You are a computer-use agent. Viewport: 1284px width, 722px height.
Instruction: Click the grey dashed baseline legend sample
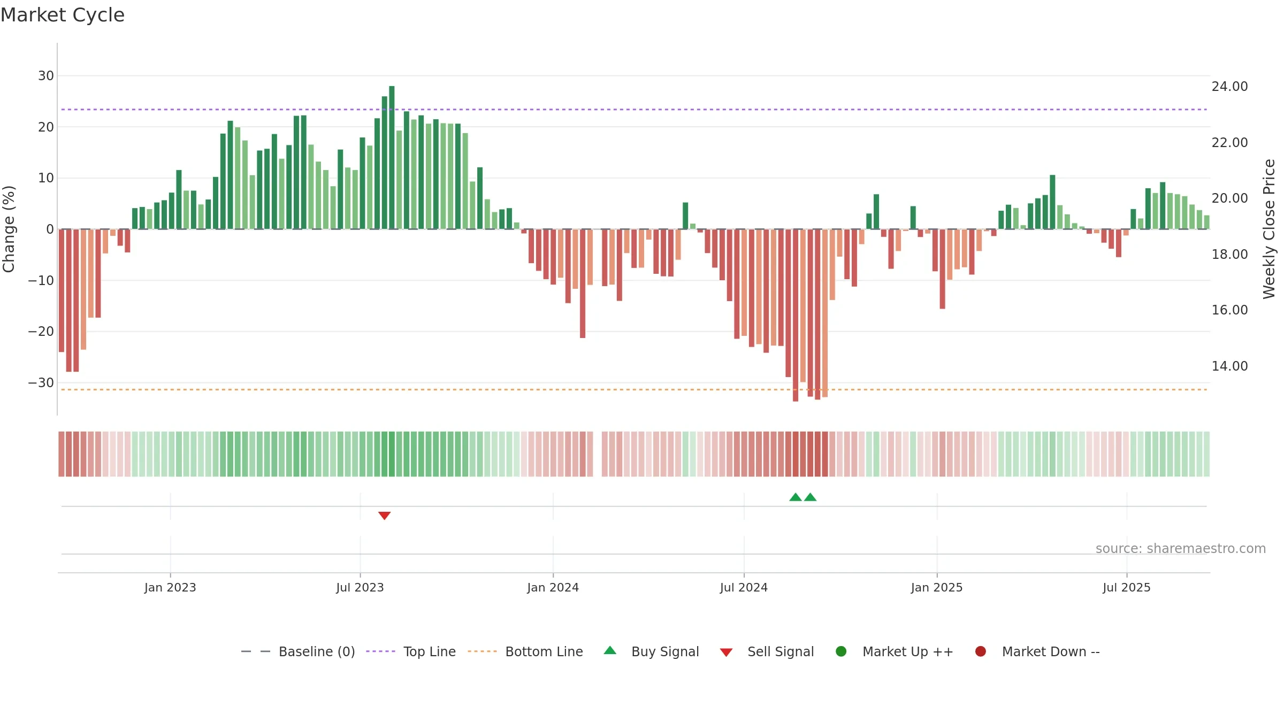click(256, 651)
